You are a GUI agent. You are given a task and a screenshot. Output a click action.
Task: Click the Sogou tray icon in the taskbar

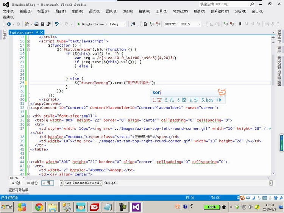click(178, 207)
